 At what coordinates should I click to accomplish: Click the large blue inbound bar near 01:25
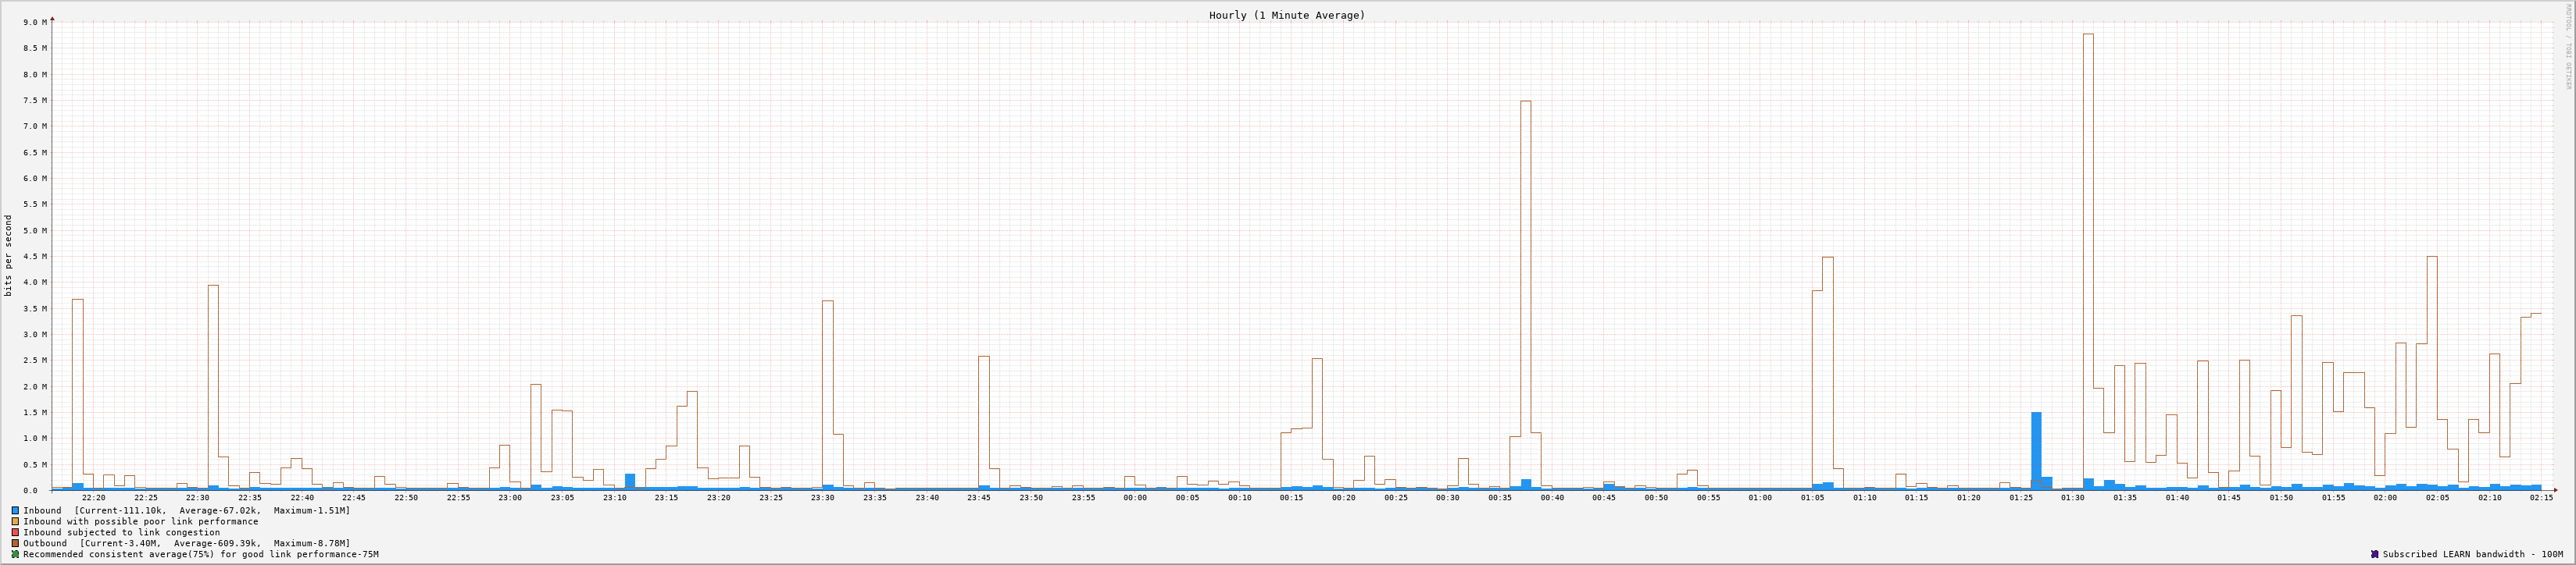(2036, 450)
